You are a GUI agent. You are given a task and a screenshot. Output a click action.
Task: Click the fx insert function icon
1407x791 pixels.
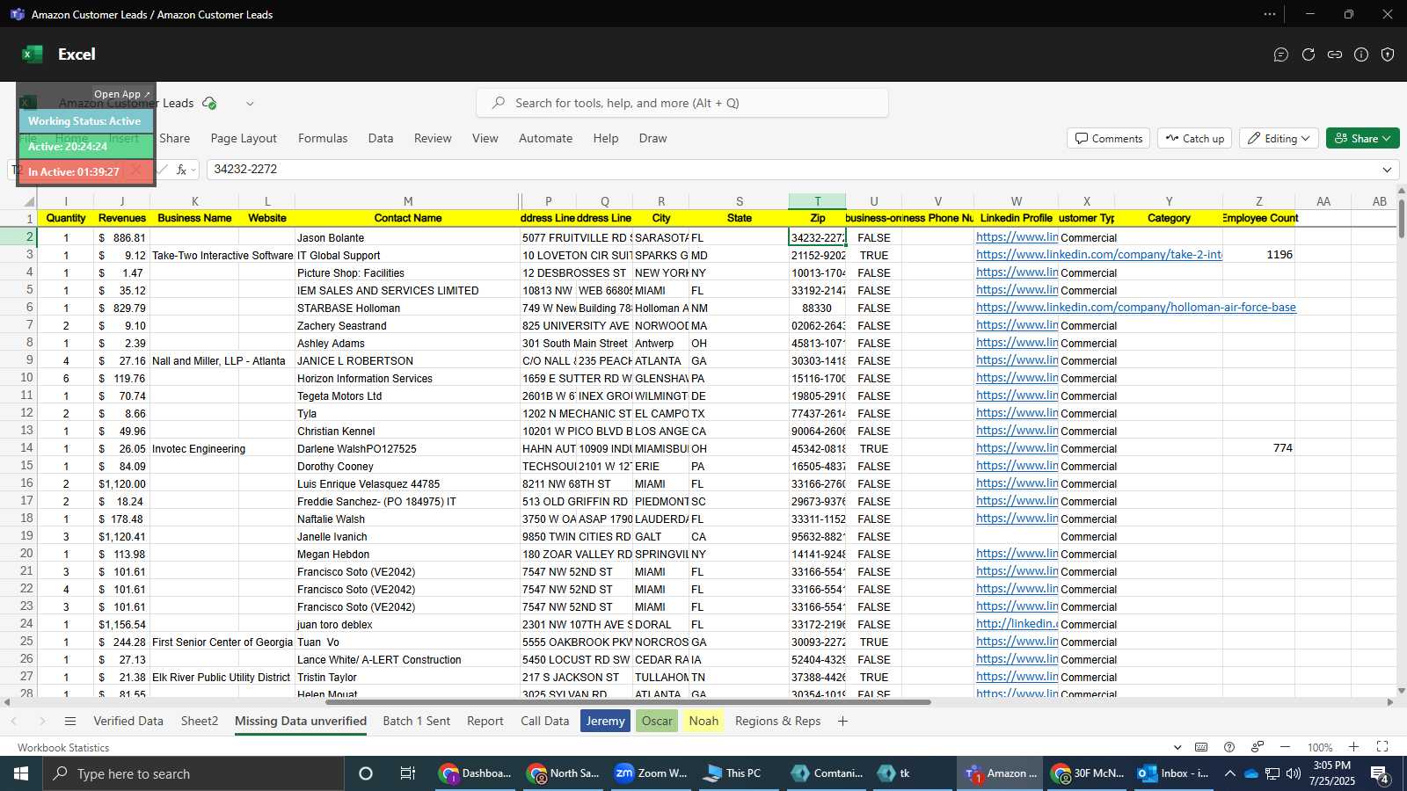click(181, 170)
